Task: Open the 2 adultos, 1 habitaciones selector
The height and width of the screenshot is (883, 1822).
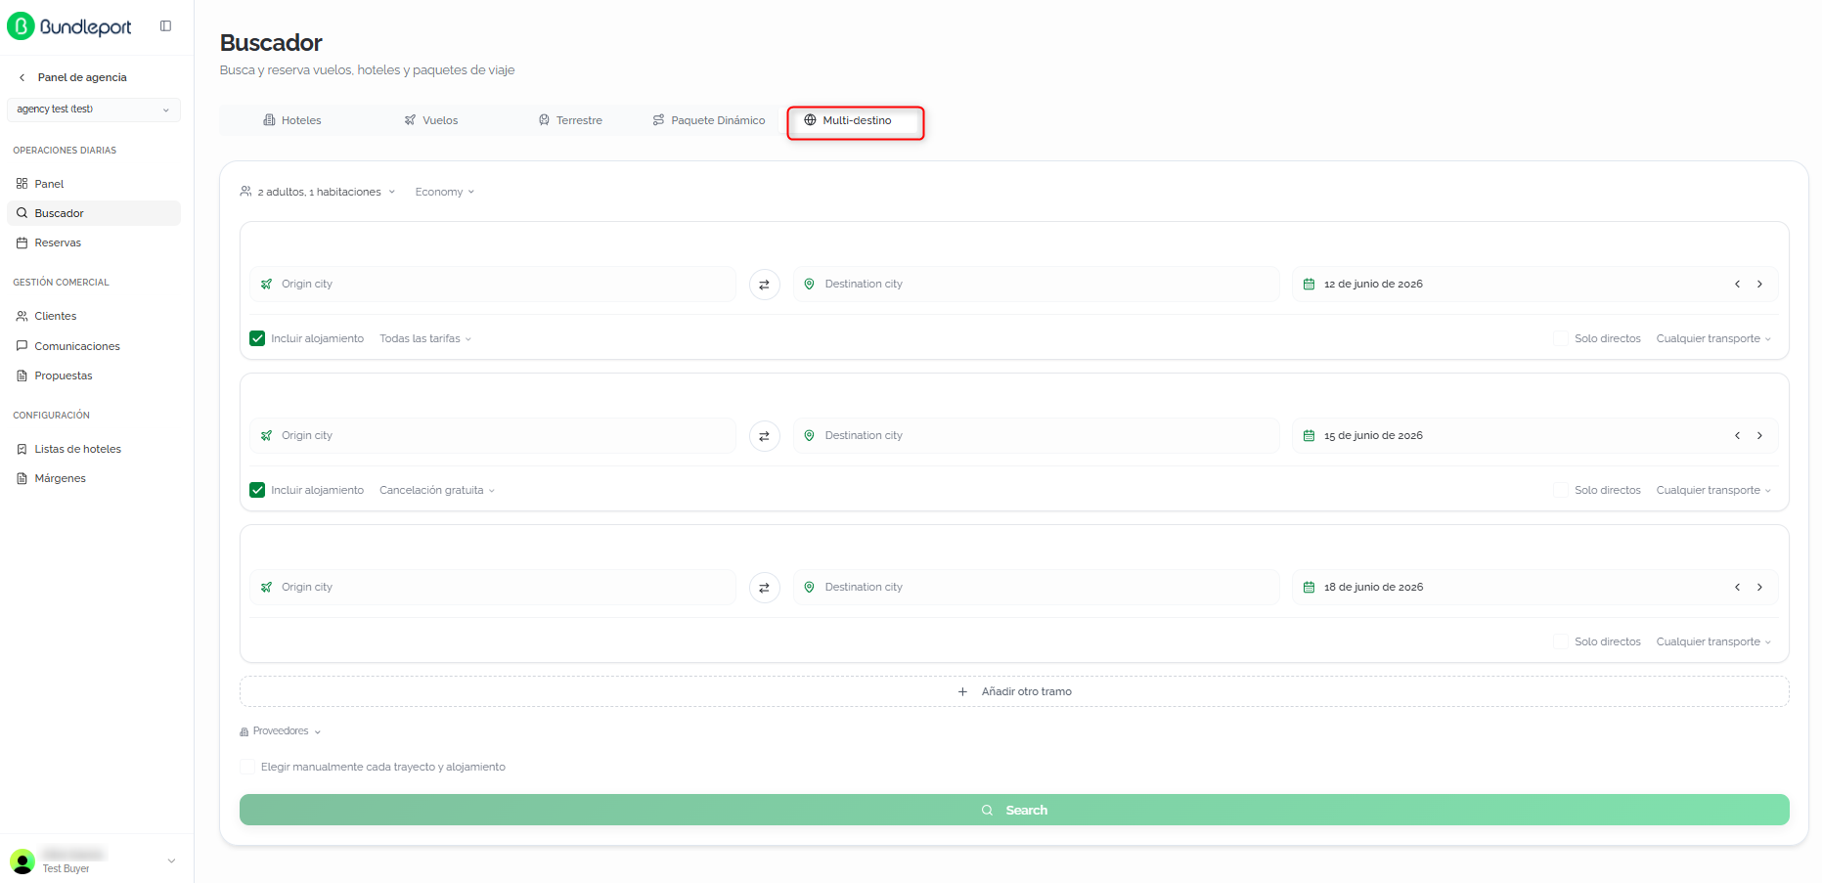Action: click(318, 192)
